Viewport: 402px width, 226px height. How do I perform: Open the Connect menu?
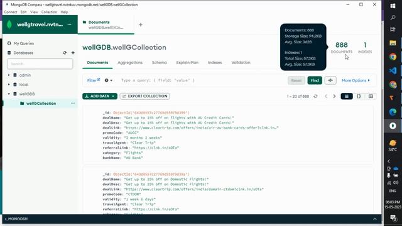[x=11, y=12]
